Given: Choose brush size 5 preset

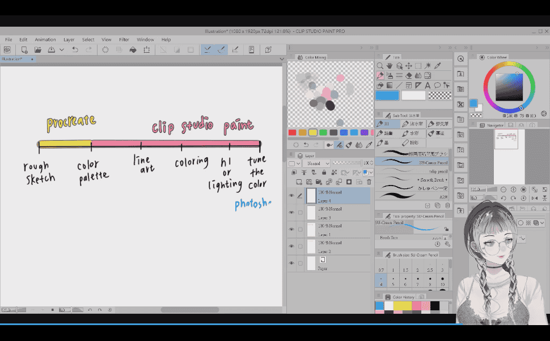Looking at the screenshot, I should (393, 281).
